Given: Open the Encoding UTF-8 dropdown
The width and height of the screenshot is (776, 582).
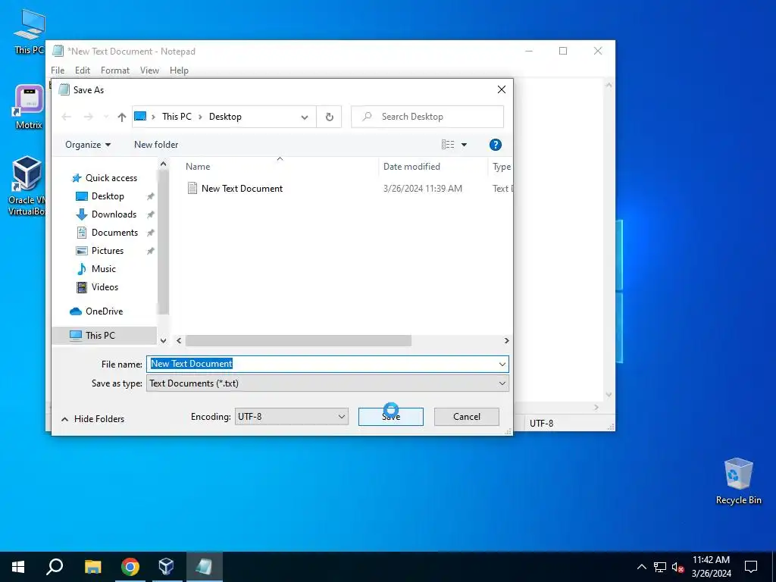Looking at the screenshot, I should click(x=292, y=417).
